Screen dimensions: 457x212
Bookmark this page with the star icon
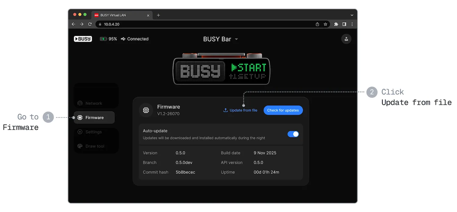(325, 24)
